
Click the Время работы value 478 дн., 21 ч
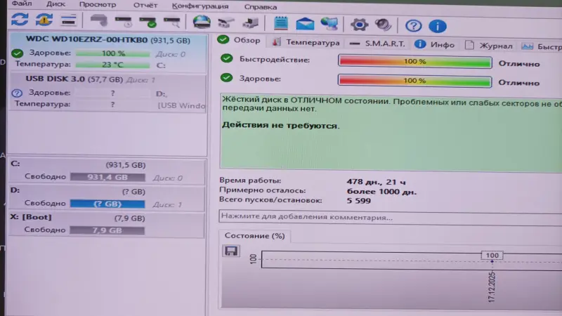coord(376,182)
